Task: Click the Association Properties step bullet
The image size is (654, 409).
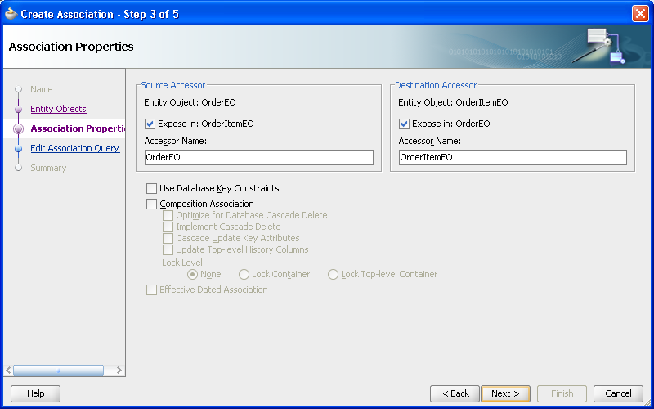Action: (x=18, y=129)
